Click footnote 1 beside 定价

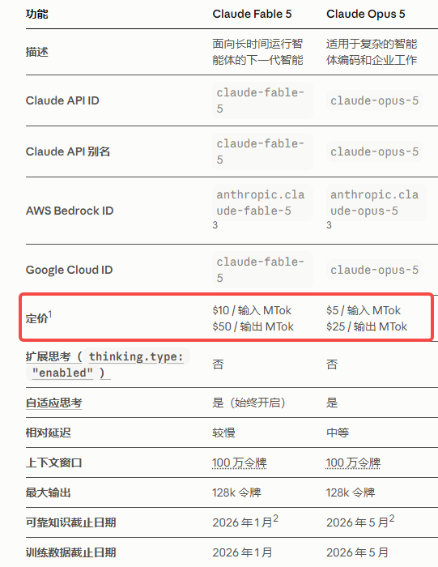click(x=50, y=314)
